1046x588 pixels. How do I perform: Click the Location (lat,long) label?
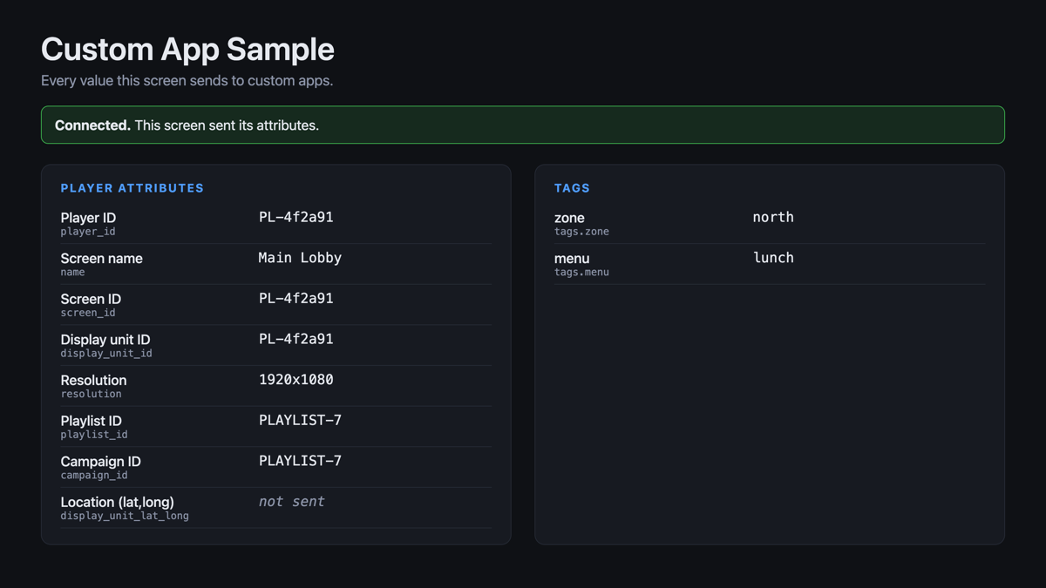coord(117,503)
